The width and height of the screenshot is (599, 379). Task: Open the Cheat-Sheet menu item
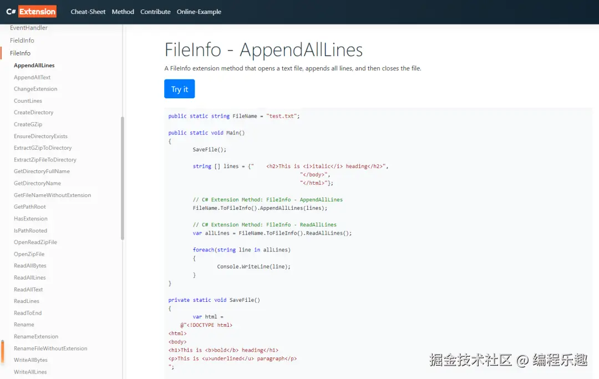[x=88, y=12]
